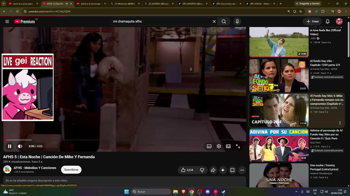This screenshot has height=196, width=350.
Task: Expand the video description box
Action: [x=125, y=181]
